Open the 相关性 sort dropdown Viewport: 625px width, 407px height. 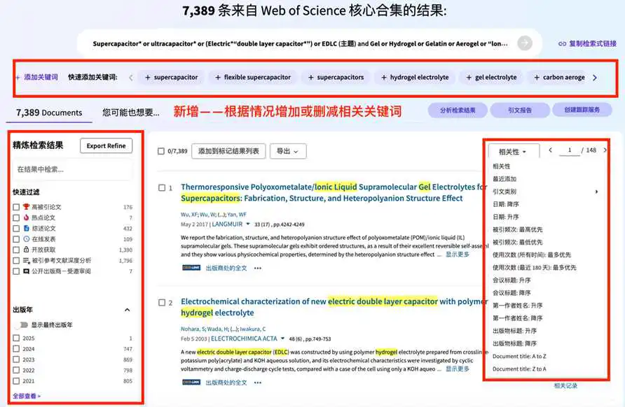coord(518,151)
